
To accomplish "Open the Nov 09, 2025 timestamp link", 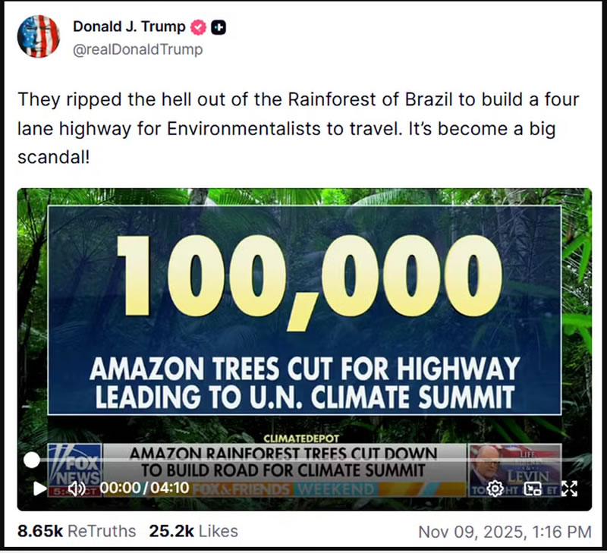I will pyautogui.click(x=505, y=532).
